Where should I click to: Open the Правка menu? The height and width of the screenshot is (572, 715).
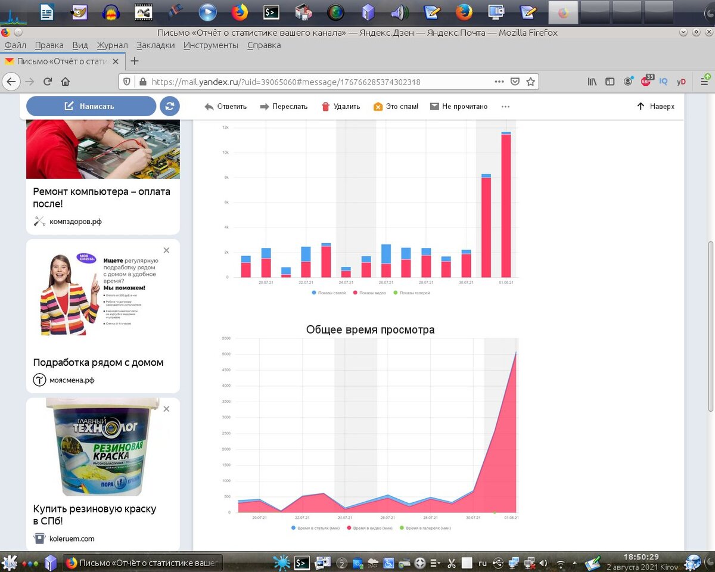pos(49,45)
